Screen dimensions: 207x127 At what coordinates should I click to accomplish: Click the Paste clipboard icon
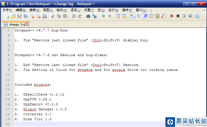tap(65, 16)
